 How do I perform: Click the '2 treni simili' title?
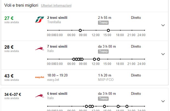tap(57, 18)
